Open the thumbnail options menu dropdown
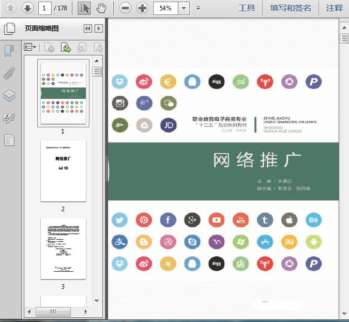Viewport: 349px width, 322px height. tap(30, 47)
